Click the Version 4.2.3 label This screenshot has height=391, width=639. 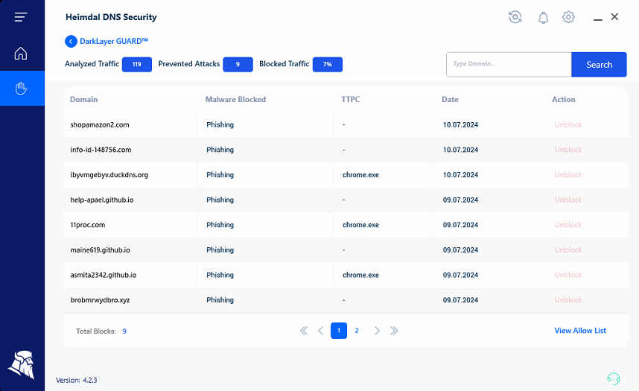[77, 380]
